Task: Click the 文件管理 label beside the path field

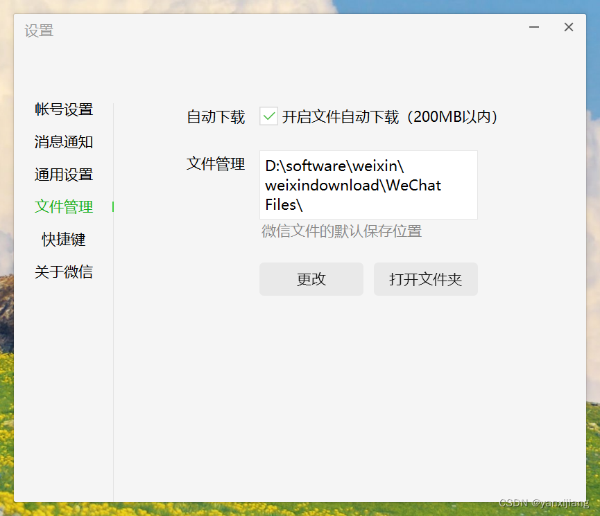Action: point(216,164)
